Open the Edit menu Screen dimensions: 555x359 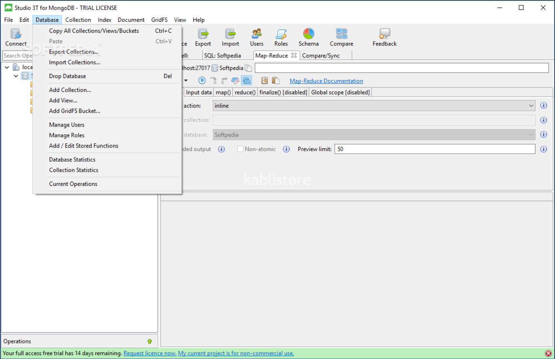coord(24,20)
